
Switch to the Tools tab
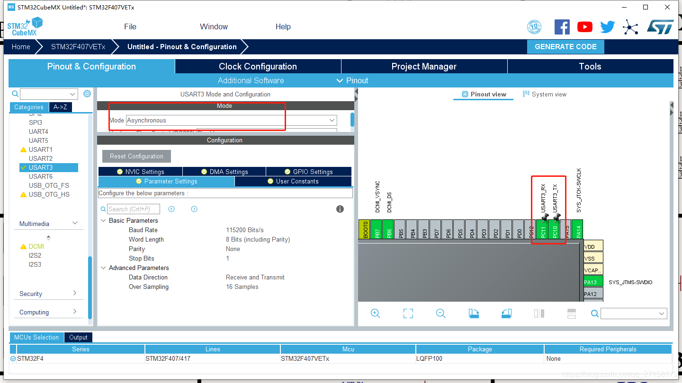click(x=590, y=66)
